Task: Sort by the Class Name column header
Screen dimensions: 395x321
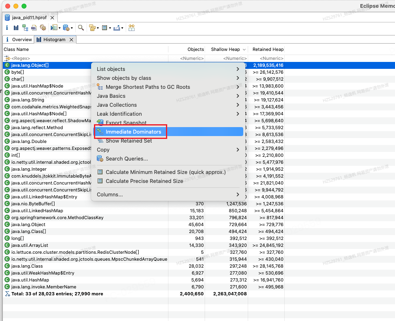Action: coord(85,49)
